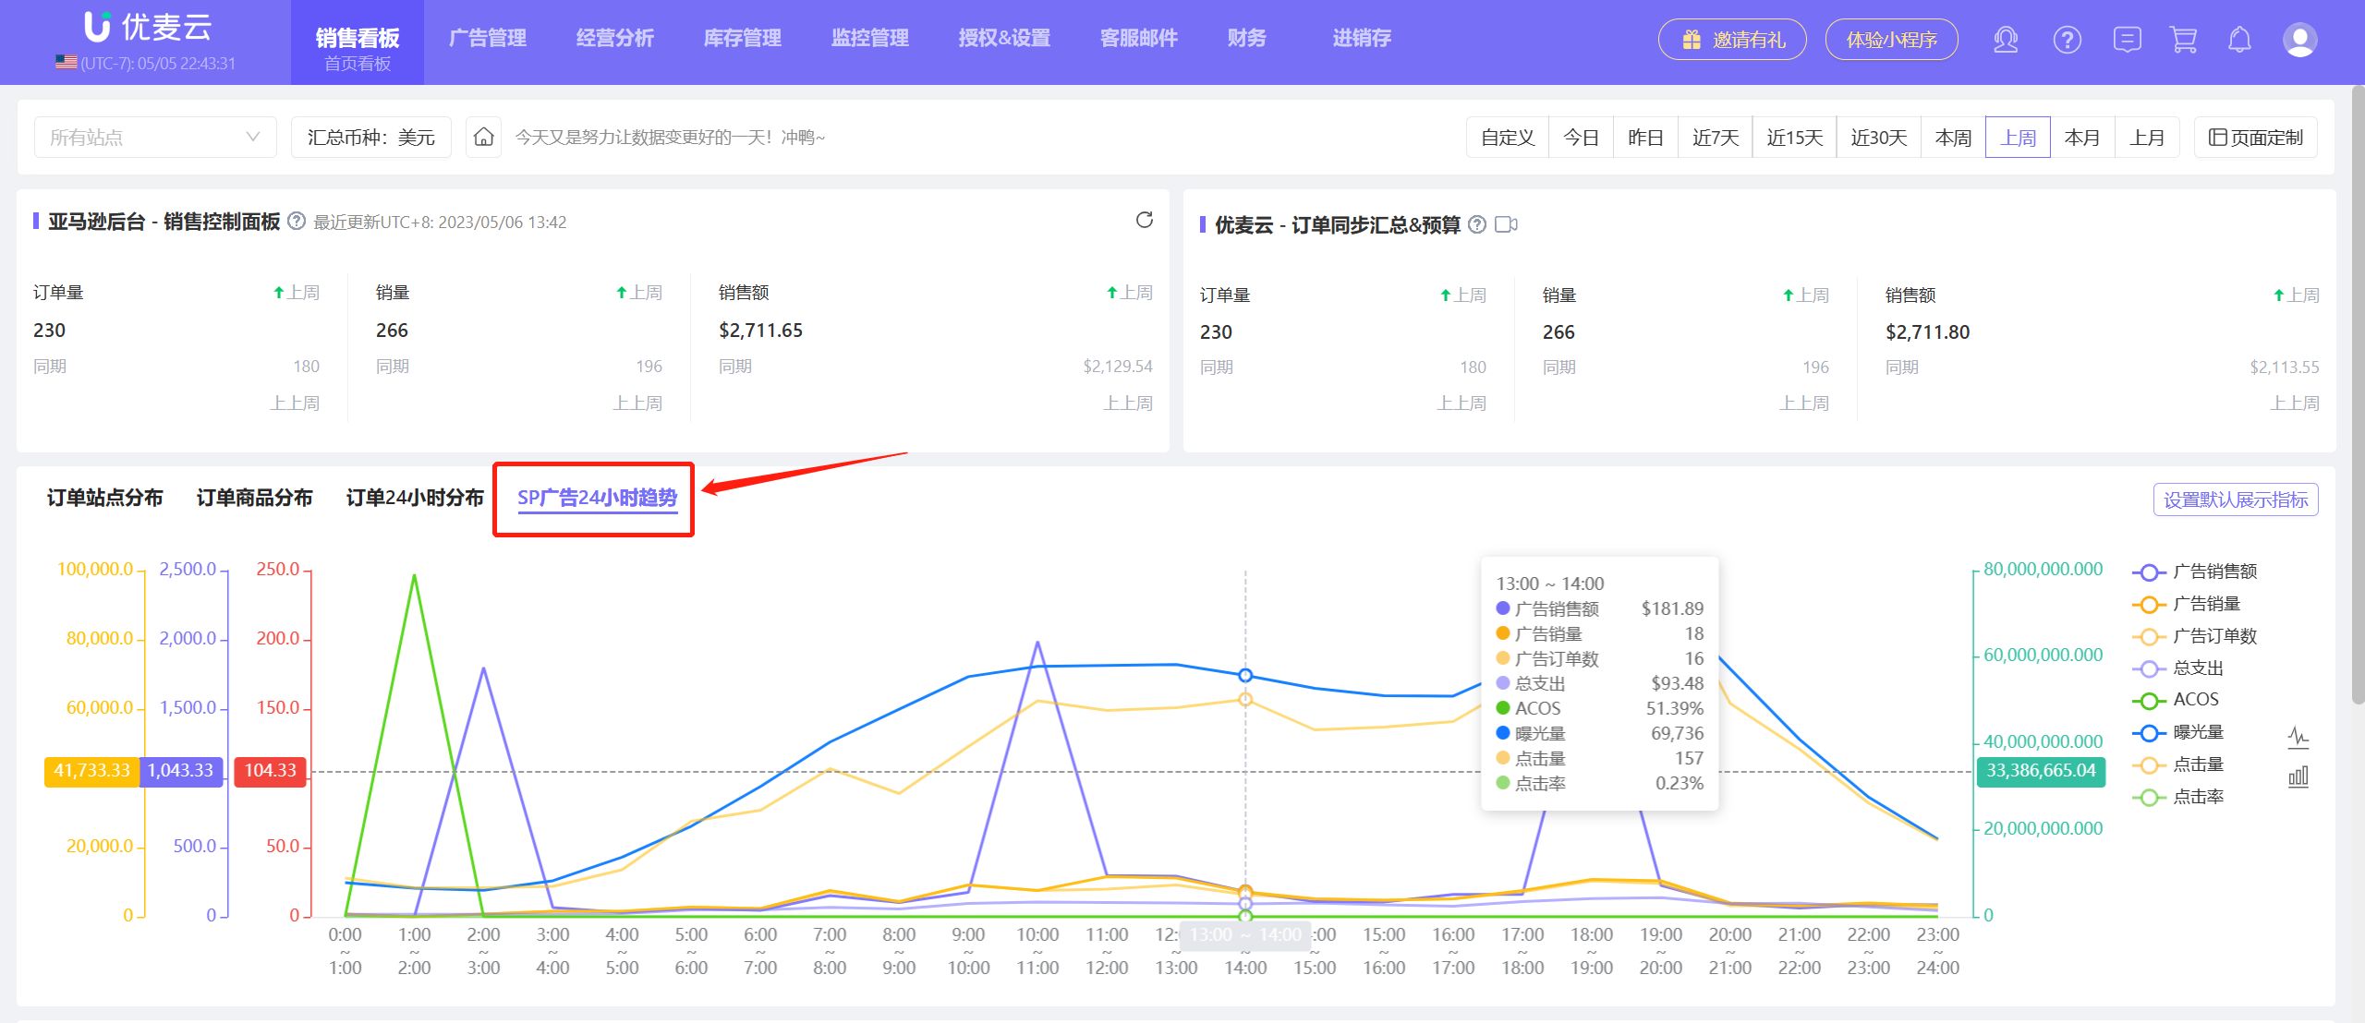Open the customer service headset icon
The width and height of the screenshot is (2365, 1023).
tap(2006, 40)
